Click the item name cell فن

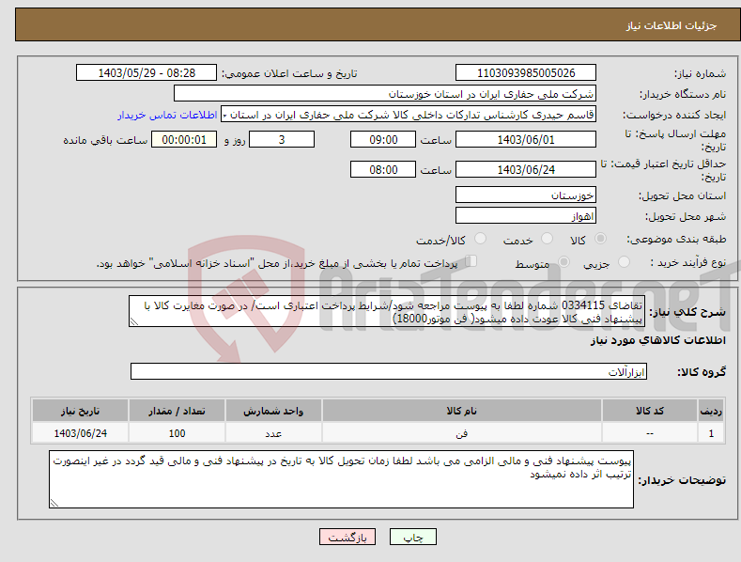click(461, 433)
